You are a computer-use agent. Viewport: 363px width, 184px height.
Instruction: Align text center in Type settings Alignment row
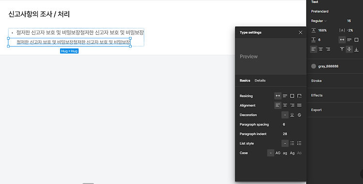point(285,105)
